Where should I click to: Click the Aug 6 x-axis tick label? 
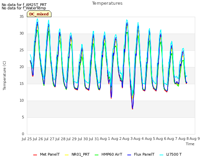[x=161, y=139]
